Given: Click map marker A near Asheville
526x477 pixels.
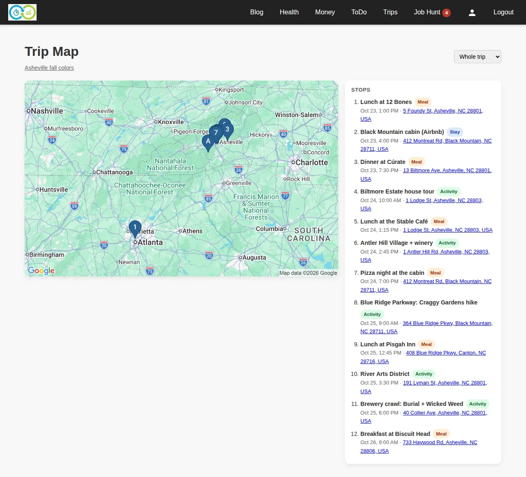Looking at the screenshot, I should (x=208, y=143).
